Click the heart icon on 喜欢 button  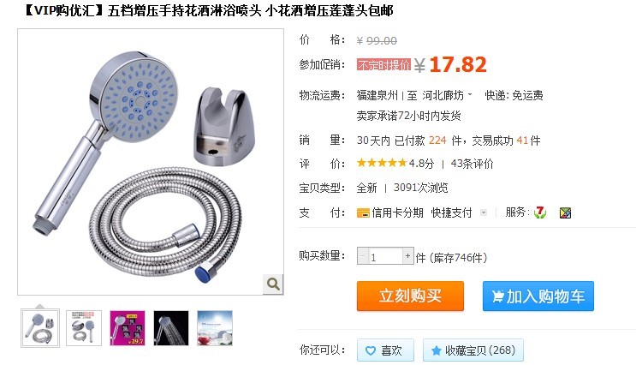click(371, 350)
